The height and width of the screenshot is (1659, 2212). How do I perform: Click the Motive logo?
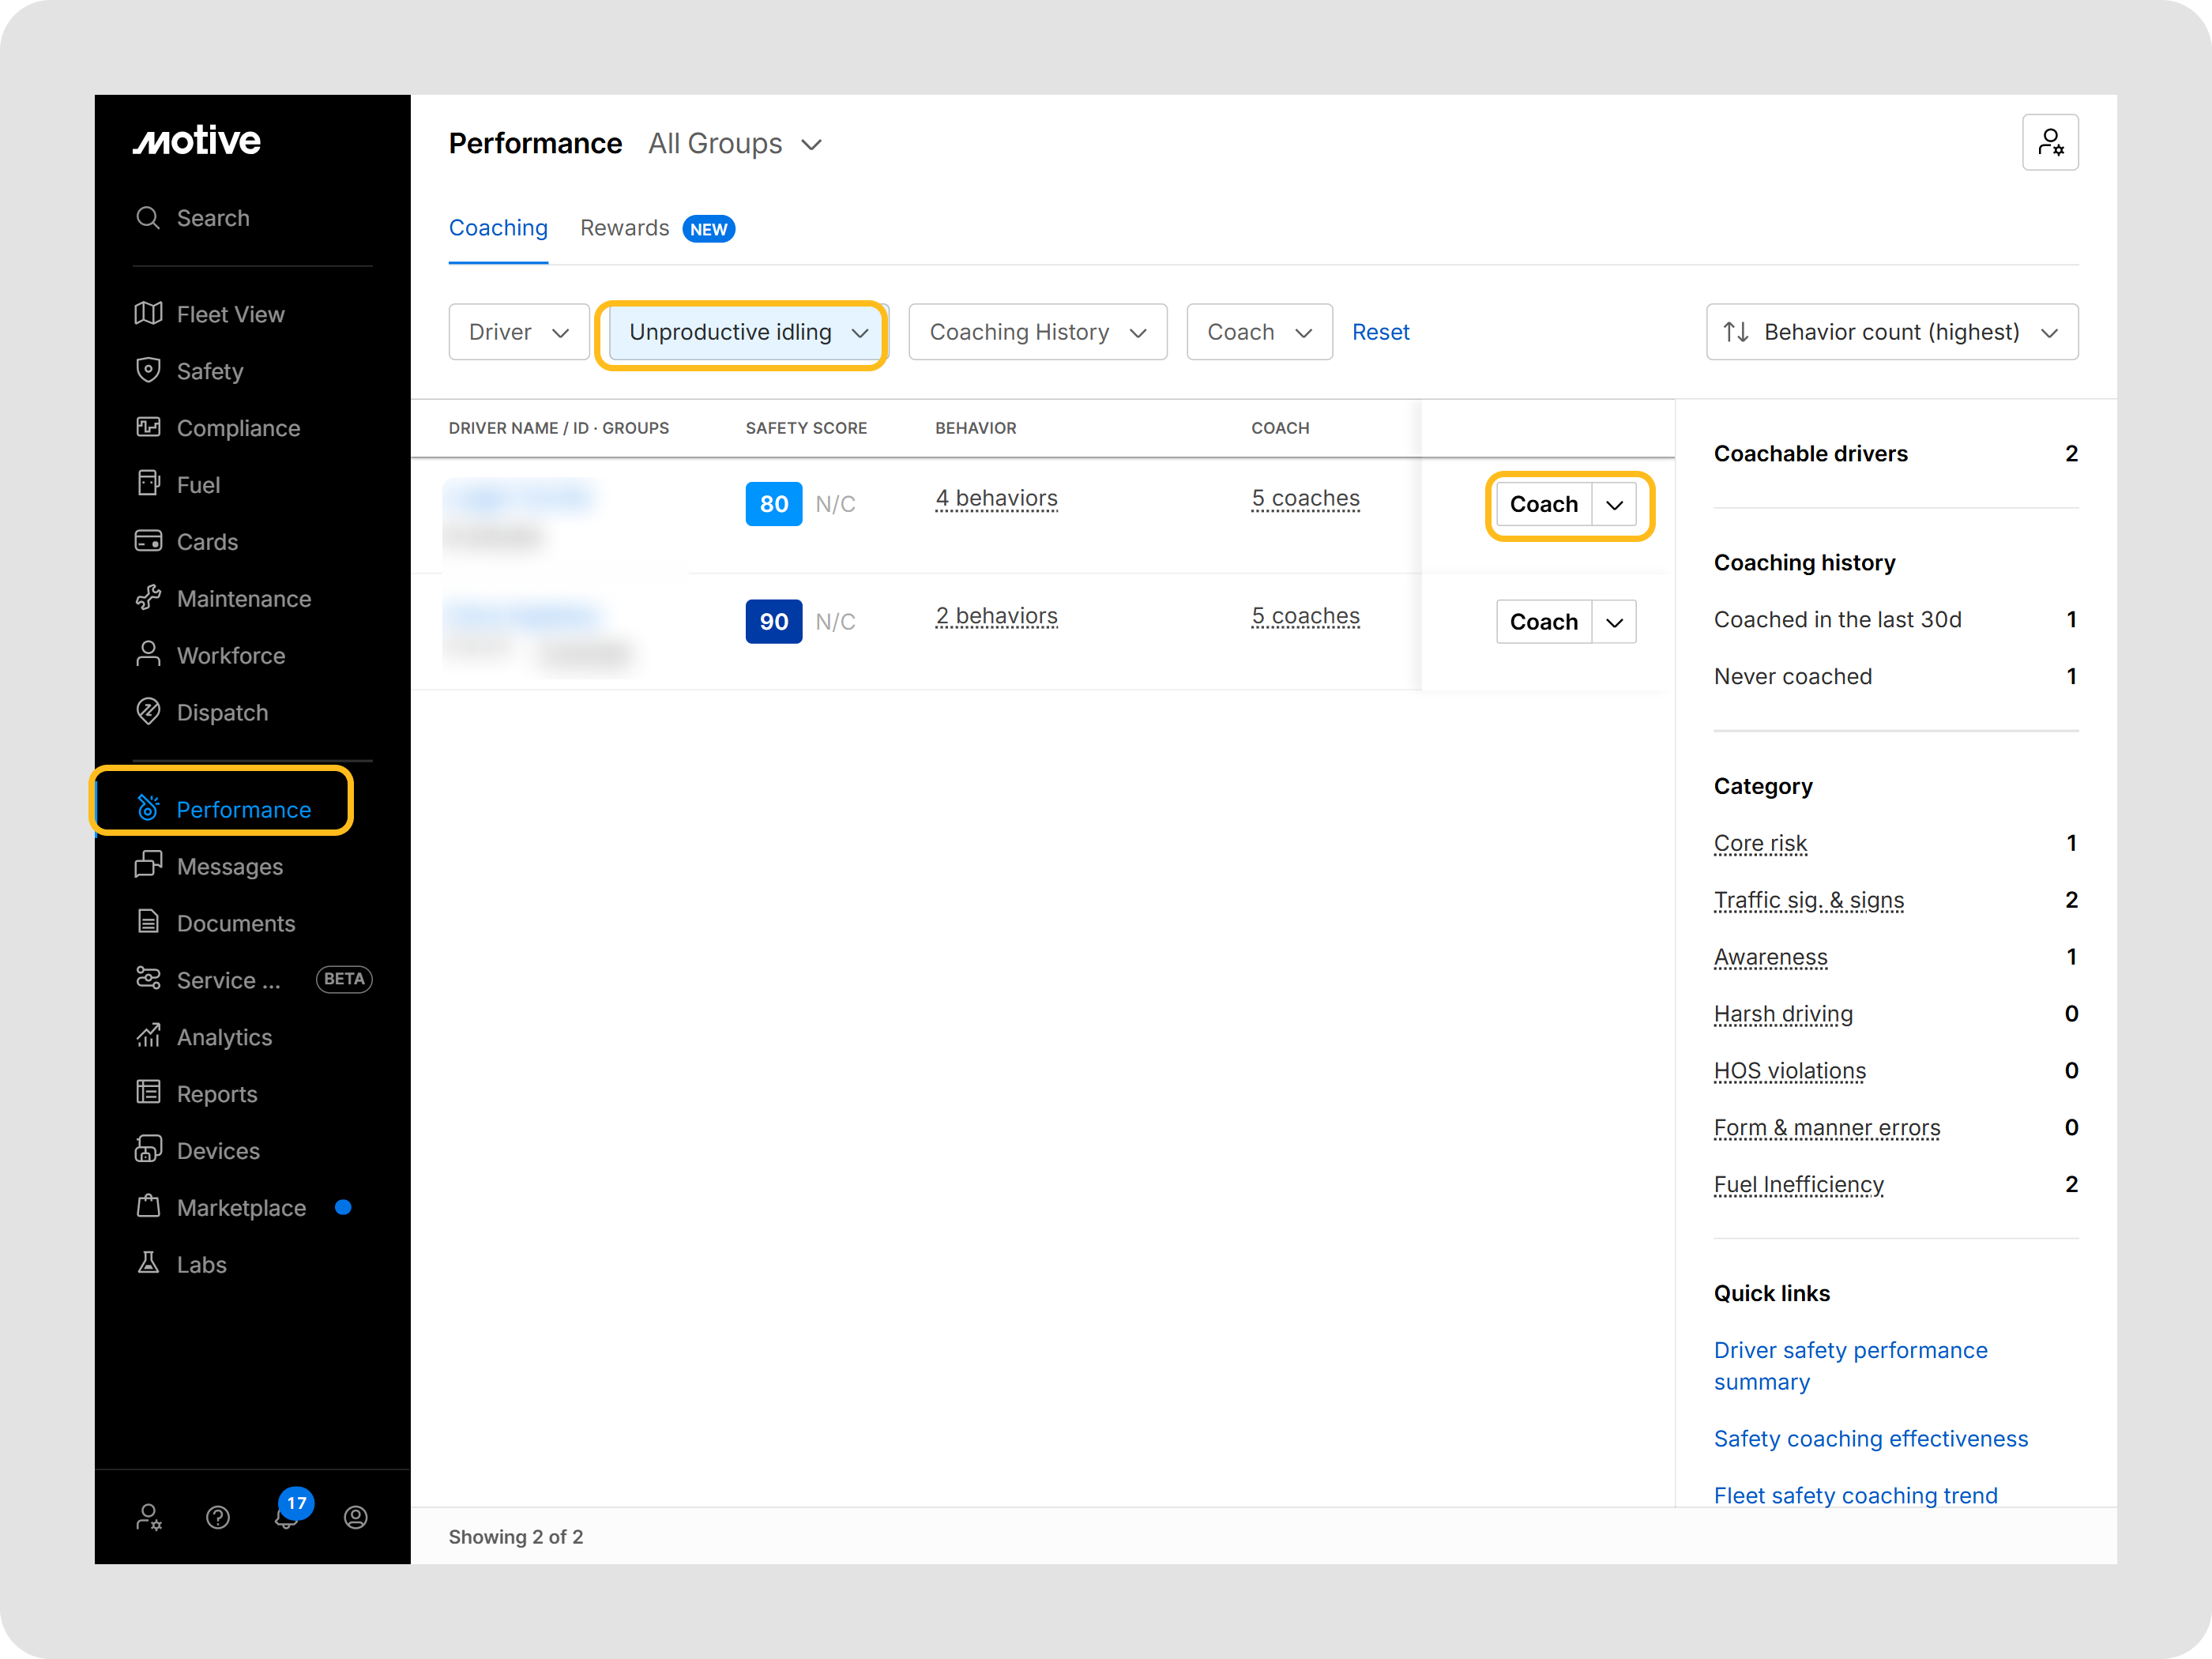point(197,140)
